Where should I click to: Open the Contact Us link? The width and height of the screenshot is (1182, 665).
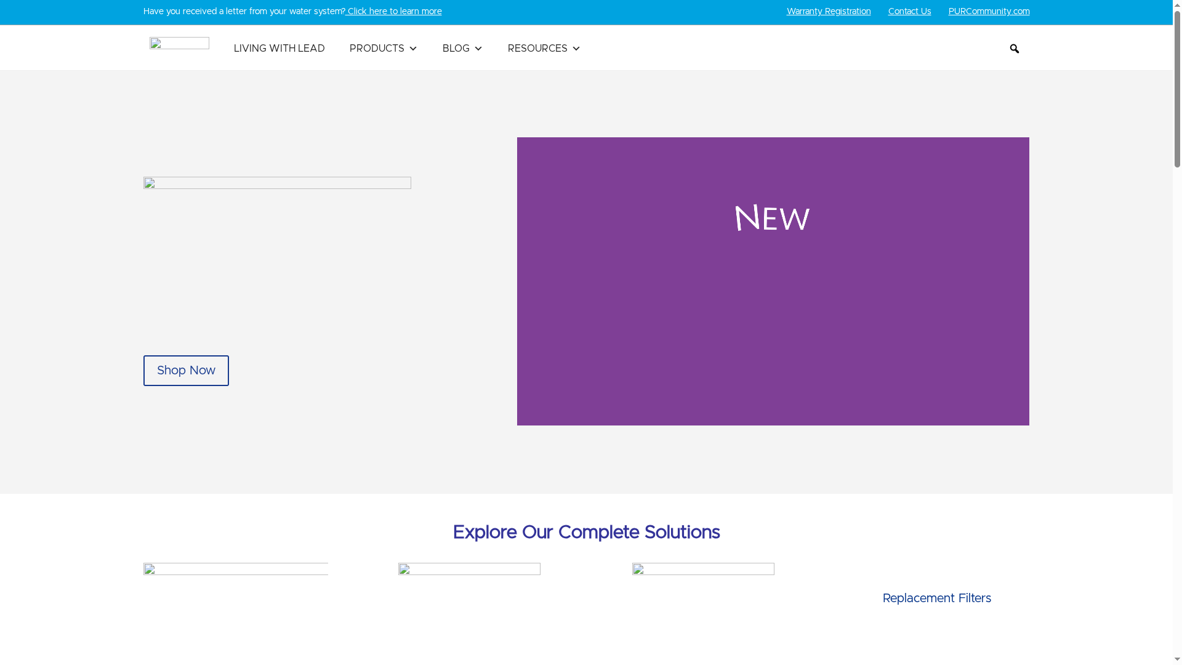(909, 11)
